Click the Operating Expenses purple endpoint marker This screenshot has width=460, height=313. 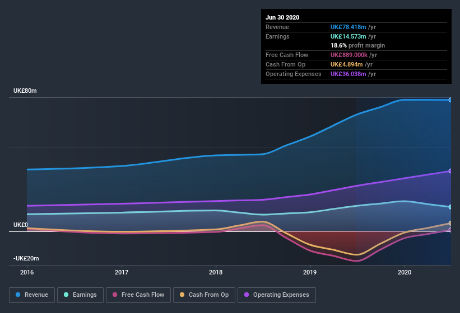tap(450, 171)
